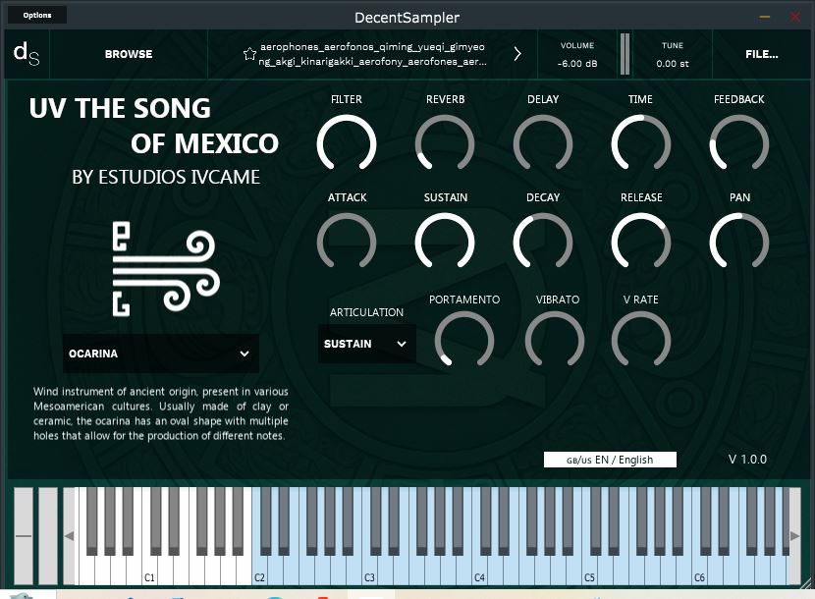Image resolution: width=815 pixels, height=599 pixels.
Task: Play the C3 key on keyboard
Action: (x=369, y=572)
